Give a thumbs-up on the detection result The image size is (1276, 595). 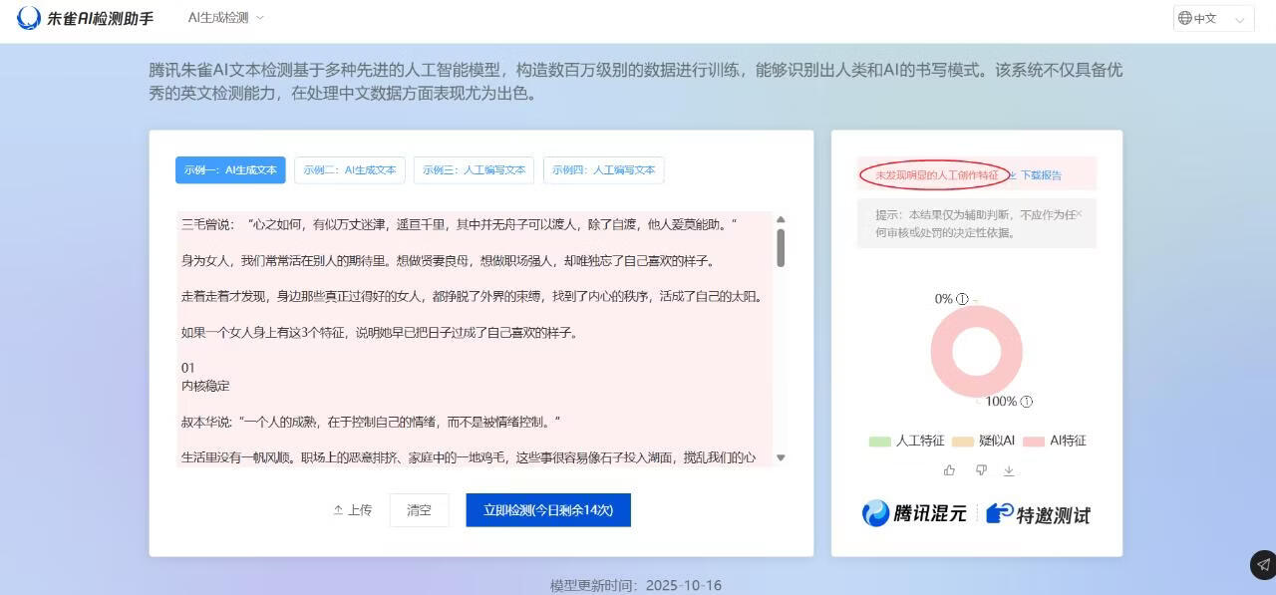950,468
